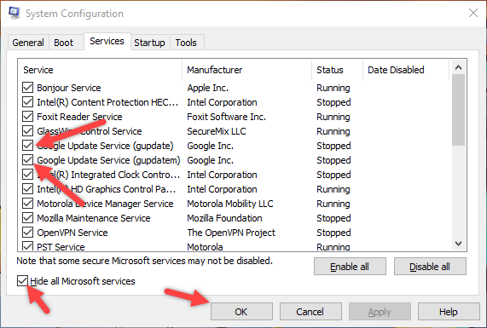Screen dimensions: 487x328
Task: Switch to the General tab
Action: point(28,43)
